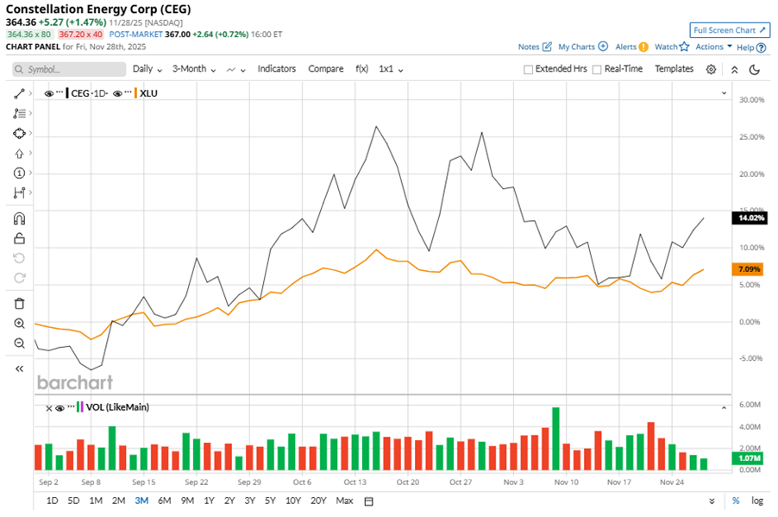
Task: Select the shapes drawing tool
Action: (x=19, y=133)
